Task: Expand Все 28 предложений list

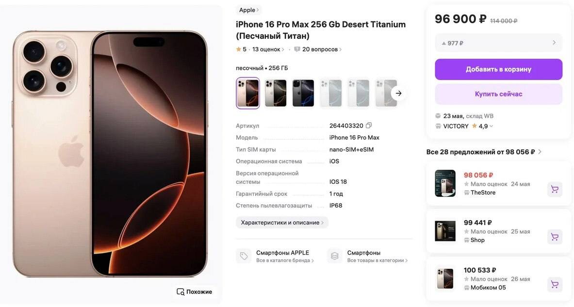Action: click(484, 152)
